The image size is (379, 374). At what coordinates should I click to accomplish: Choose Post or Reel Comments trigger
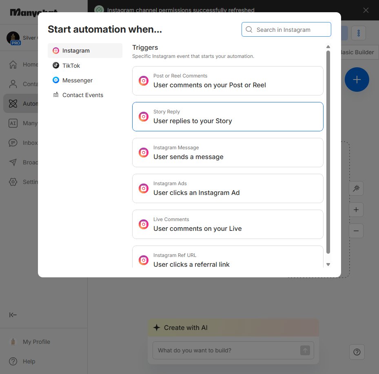coord(228,81)
